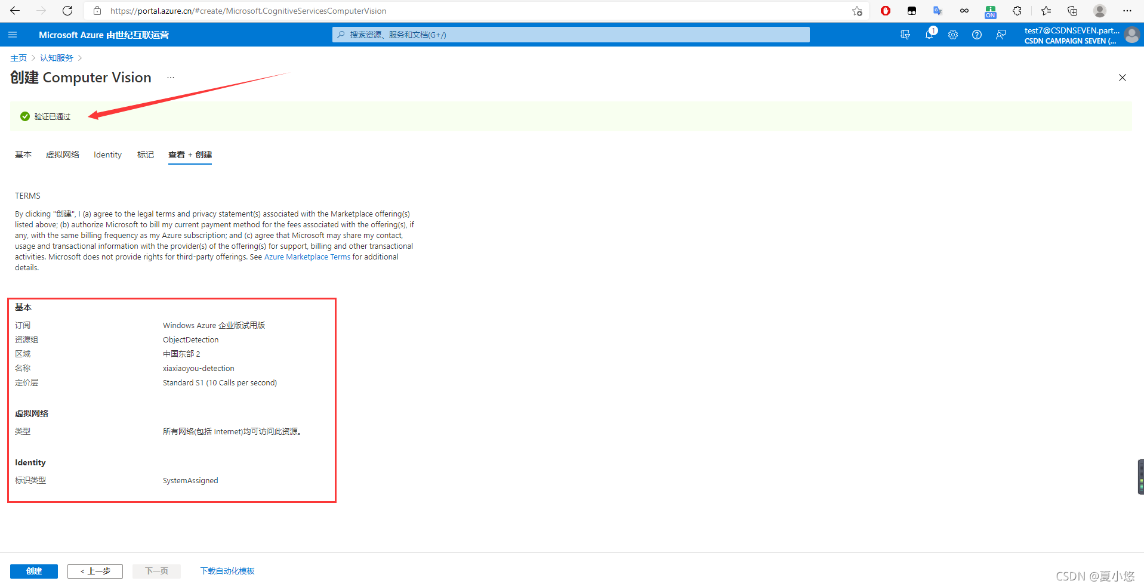Open Azure feedback icon
Image resolution: width=1144 pixels, height=587 pixels.
coord(1001,35)
